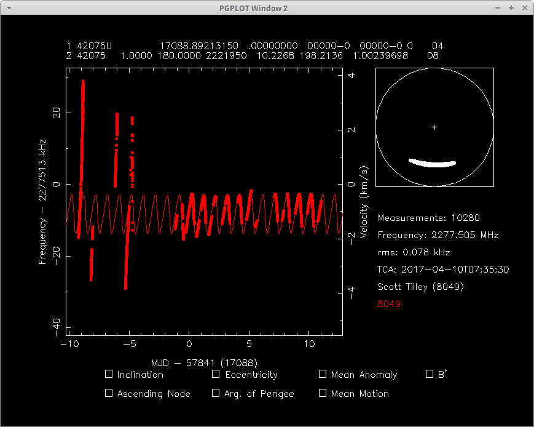
Task: Open the window menu arrow in title bar
Action: coord(9,8)
